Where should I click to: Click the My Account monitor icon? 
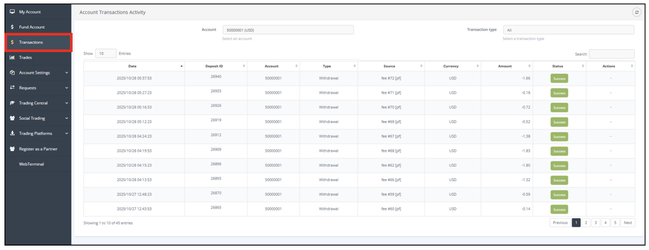(x=12, y=12)
